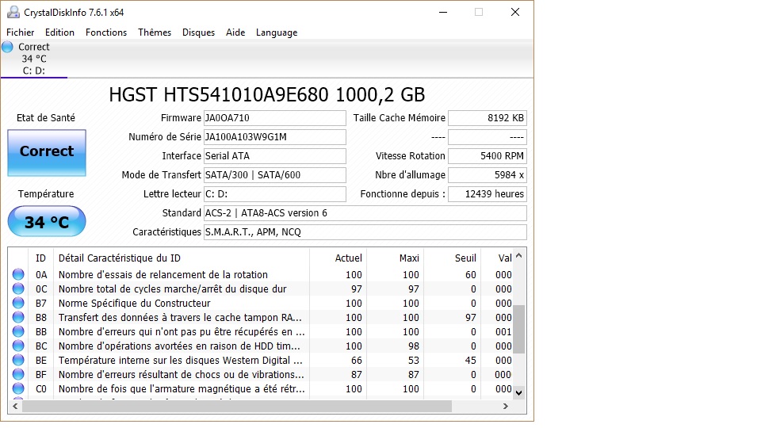The width and height of the screenshot is (761, 428).
Task: Select row Nombre de fois que l'armature magnétique
Action: (x=261, y=389)
